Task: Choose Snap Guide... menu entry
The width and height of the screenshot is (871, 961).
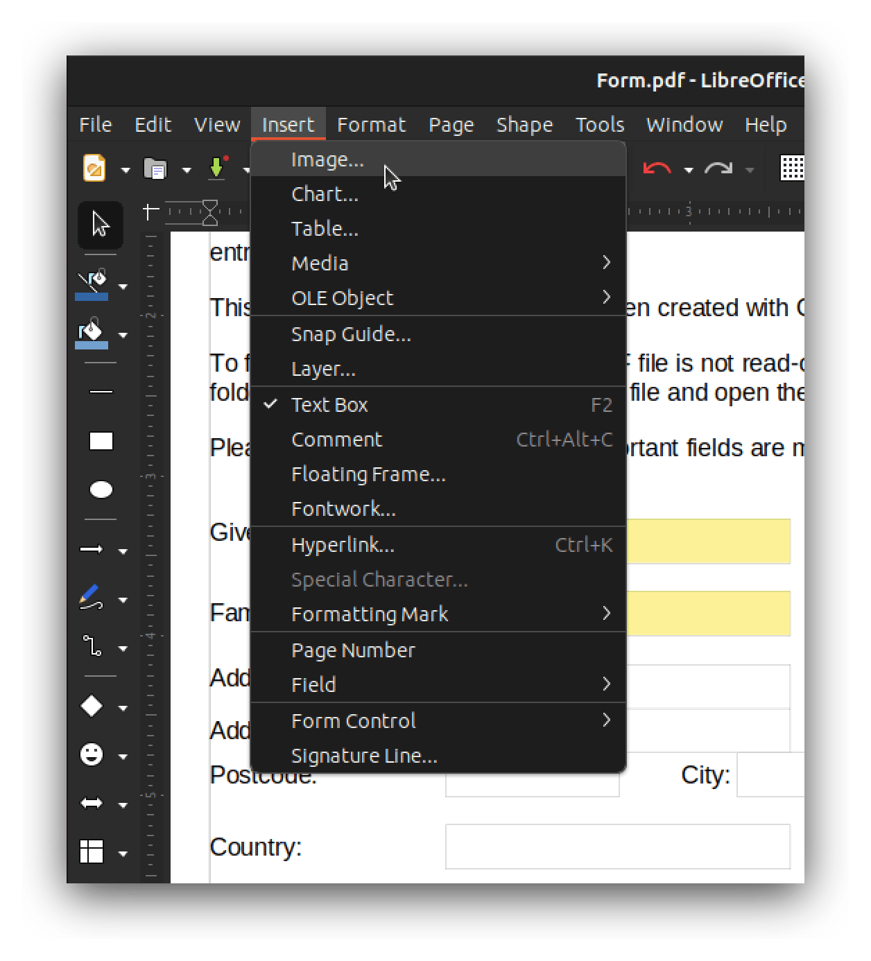Action: click(x=438, y=334)
